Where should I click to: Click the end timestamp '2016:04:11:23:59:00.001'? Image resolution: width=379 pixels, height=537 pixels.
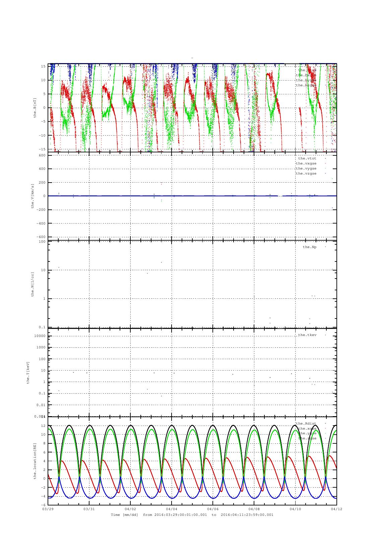tap(247, 515)
